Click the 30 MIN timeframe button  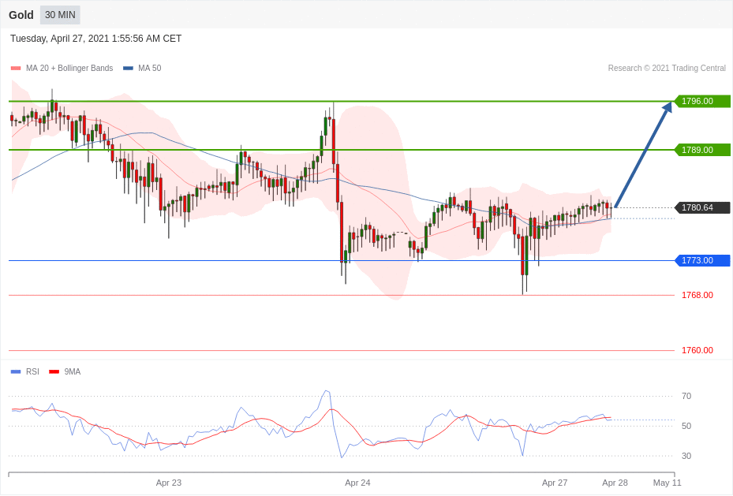[x=60, y=15]
